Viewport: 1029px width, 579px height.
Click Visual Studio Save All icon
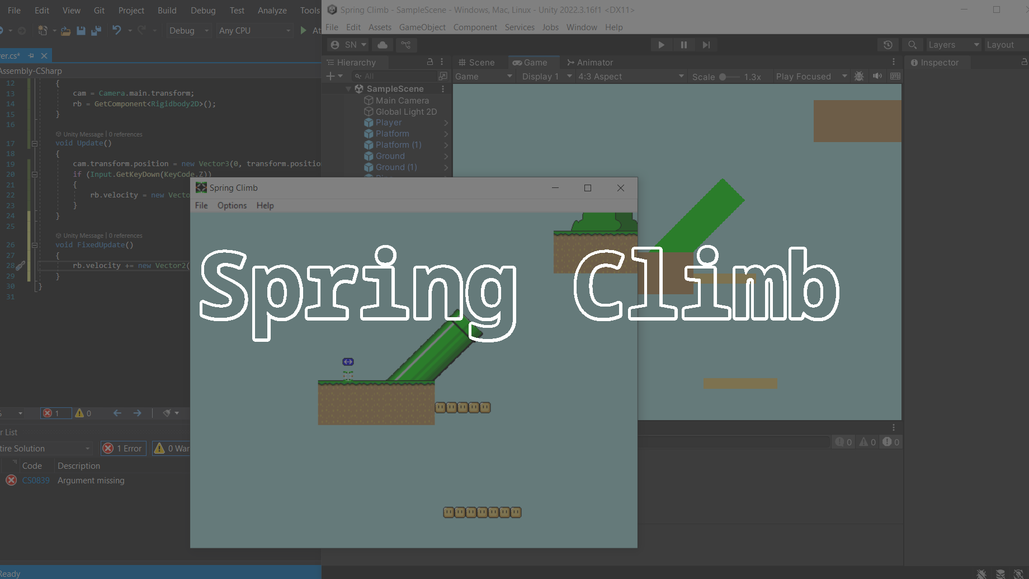click(96, 31)
